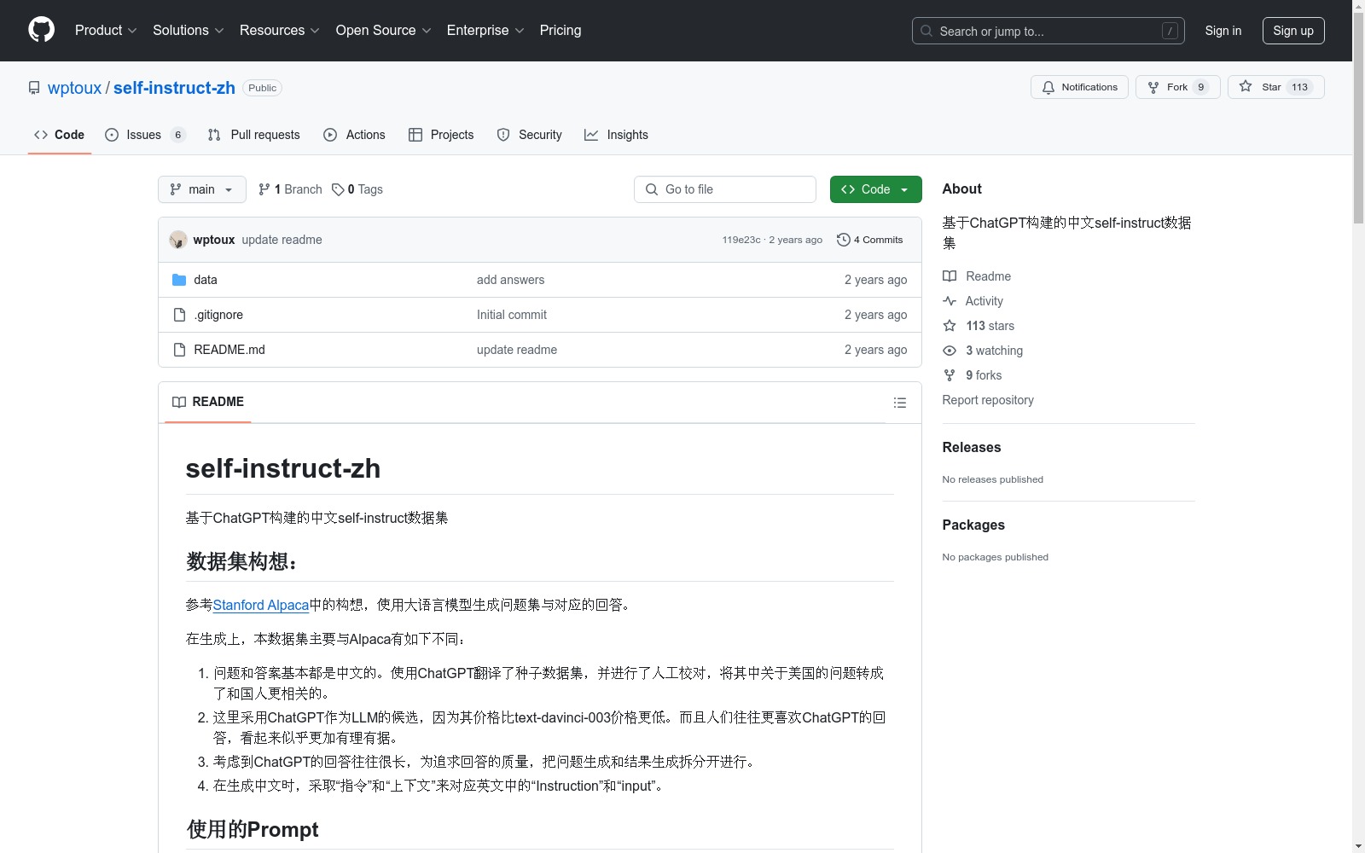
Task: Open the Pricing page
Action: pyautogui.click(x=561, y=30)
